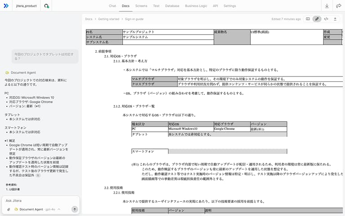The height and width of the screenshot is (216, 345).
Task: Click the "Microsoft Windows10" table cell
Action: tap(191, 129)
